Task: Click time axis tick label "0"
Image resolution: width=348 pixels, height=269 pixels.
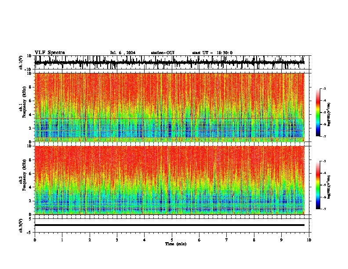Action: (x=35, y=240)
